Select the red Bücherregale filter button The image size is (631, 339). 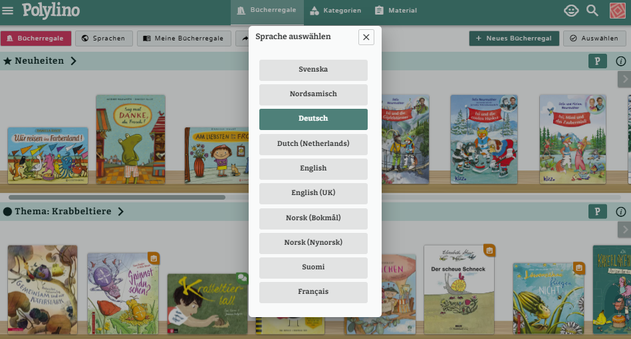pos(36,38)
